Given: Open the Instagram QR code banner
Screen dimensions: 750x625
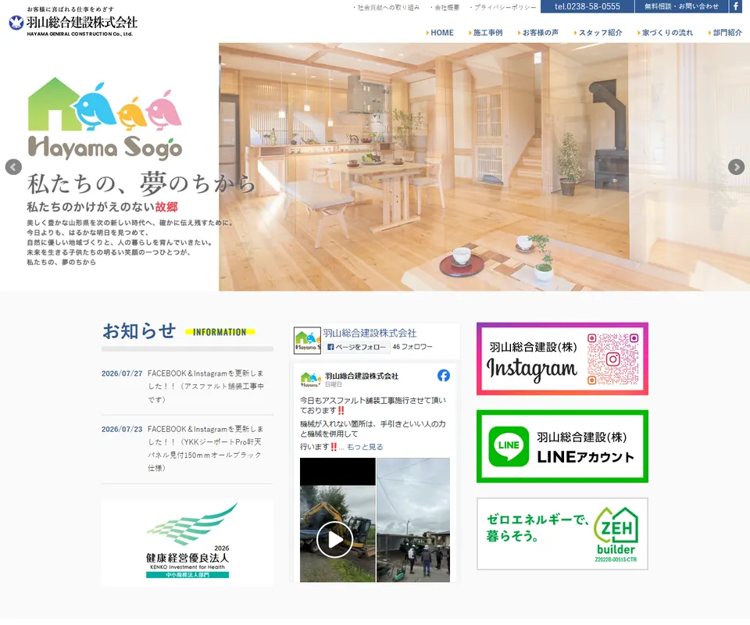Looking at the screenshot, I should point(562,359).
